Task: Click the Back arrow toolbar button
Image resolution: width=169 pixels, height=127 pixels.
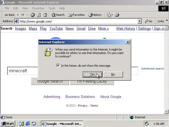Action: pos(10,15)
